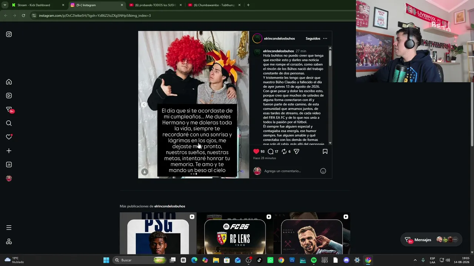Open the Meta apps grid icon
The image size is (474, 266).
click(x=9, y=242)
